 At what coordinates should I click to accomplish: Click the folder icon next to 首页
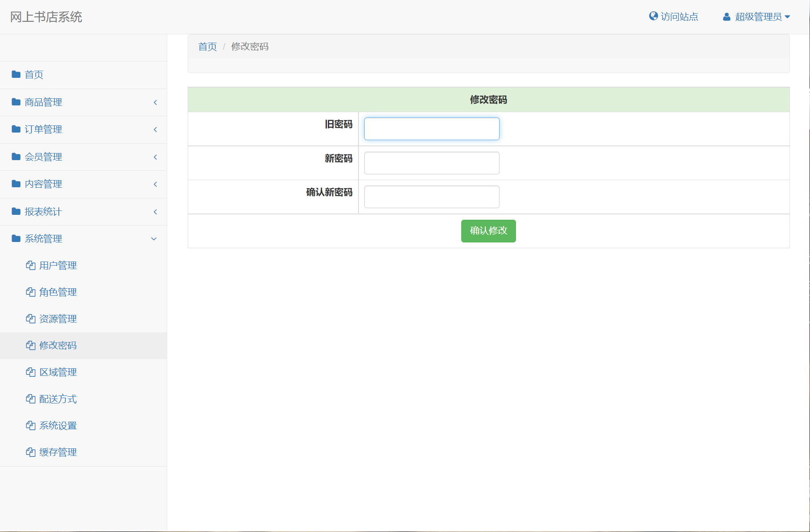tap(16, 74)
